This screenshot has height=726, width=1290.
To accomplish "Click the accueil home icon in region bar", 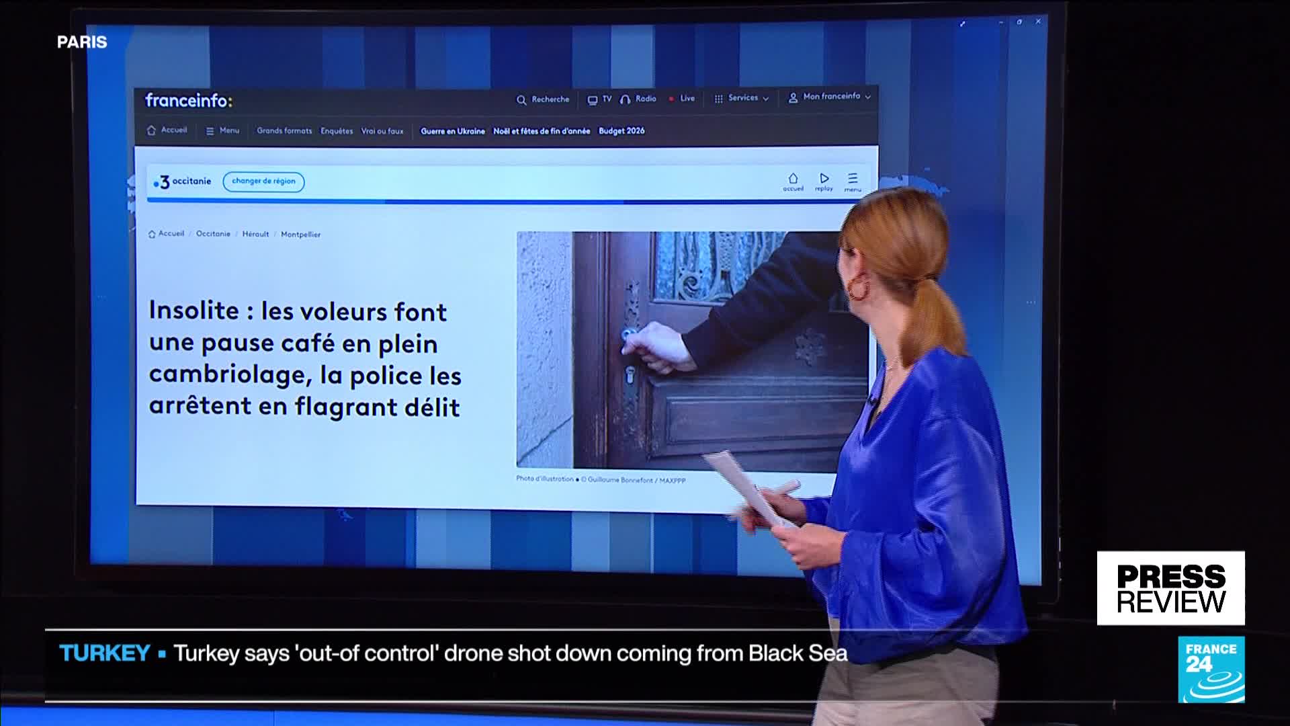I will 793,179.
